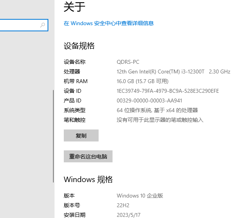The width and height of the screenshot is (232, 218).
Task: Select the 机带 RAM label
Action: (76, 81)
